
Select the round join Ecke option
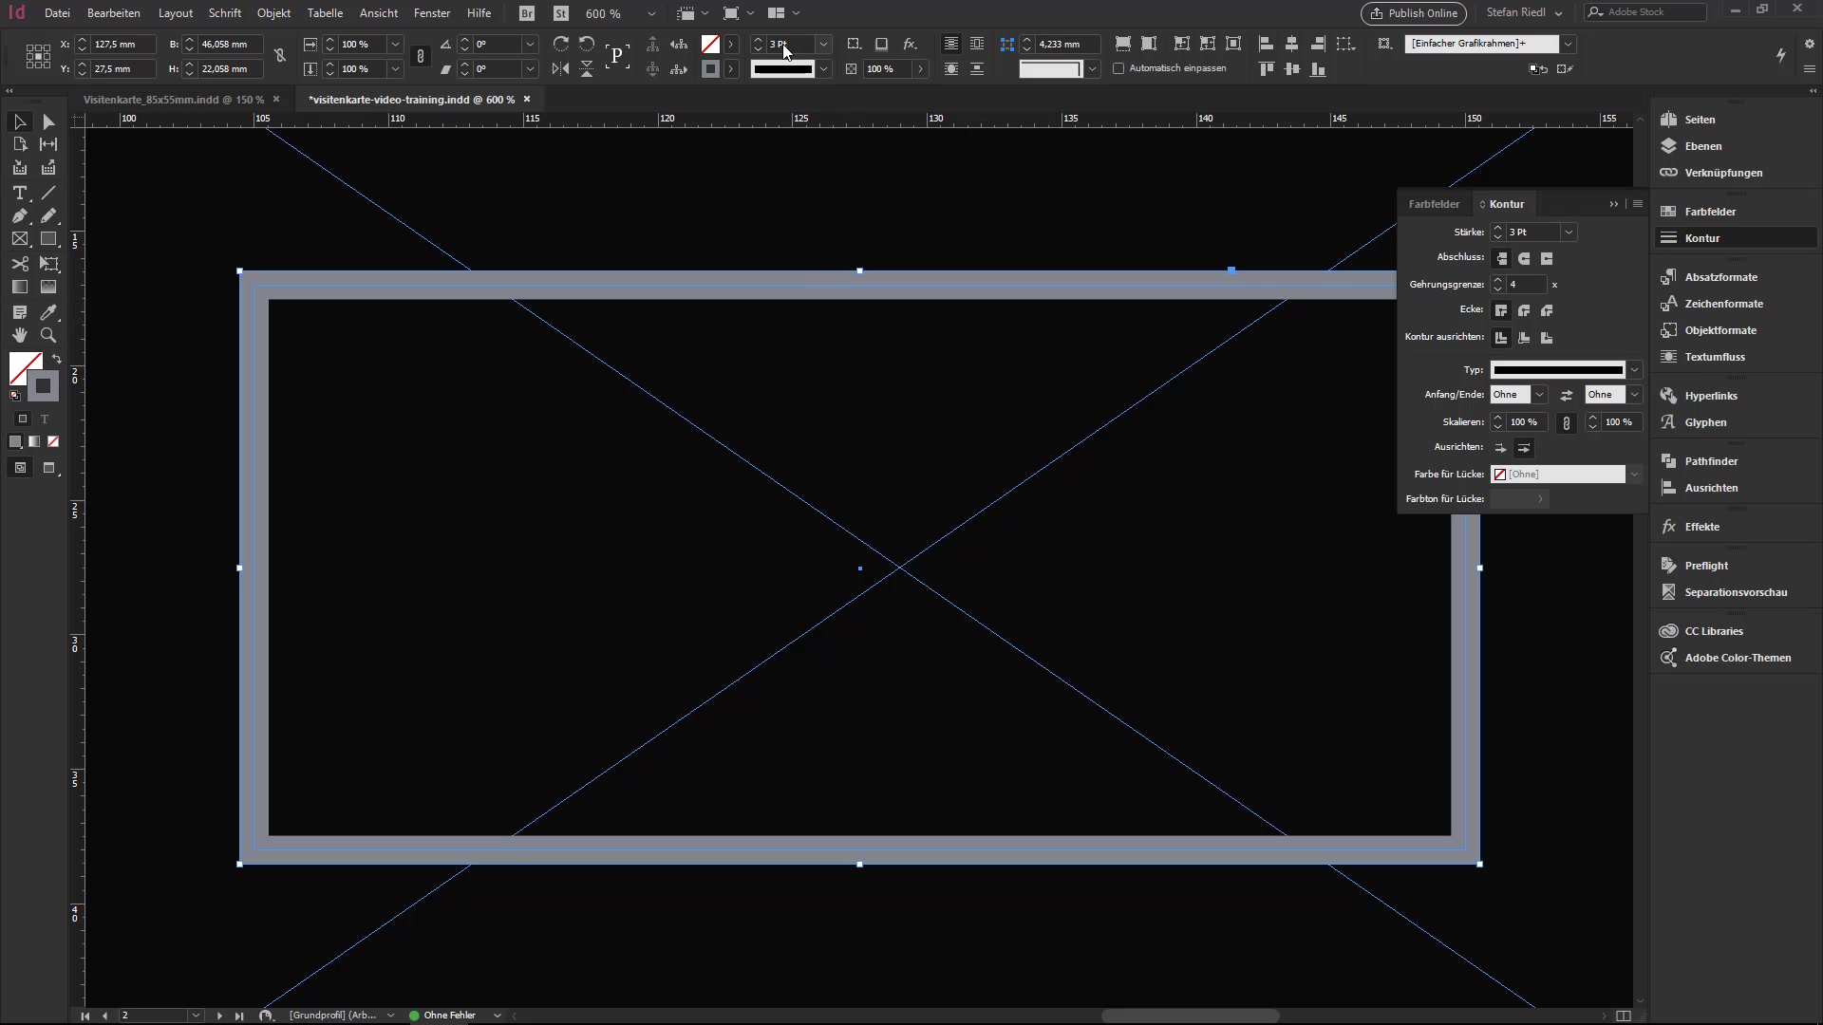[x=1524, y=310]
